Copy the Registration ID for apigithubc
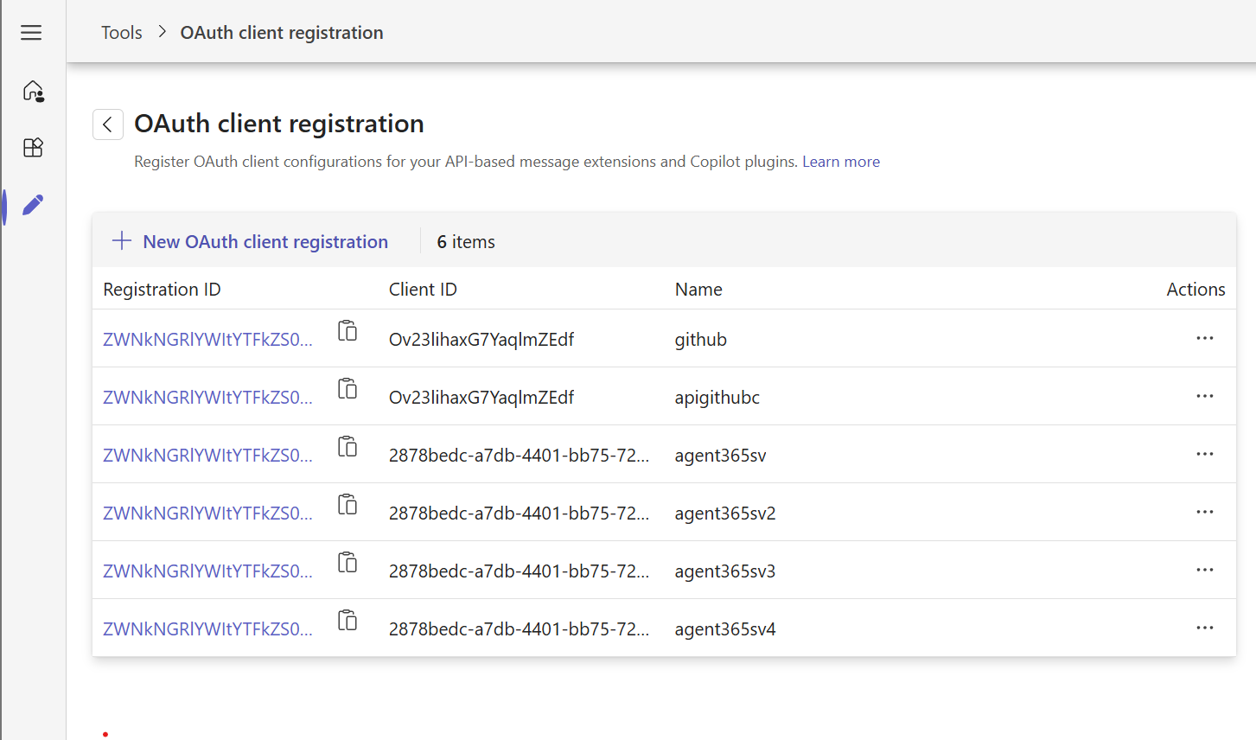1256x740 pixels. [x=347, y=389]
